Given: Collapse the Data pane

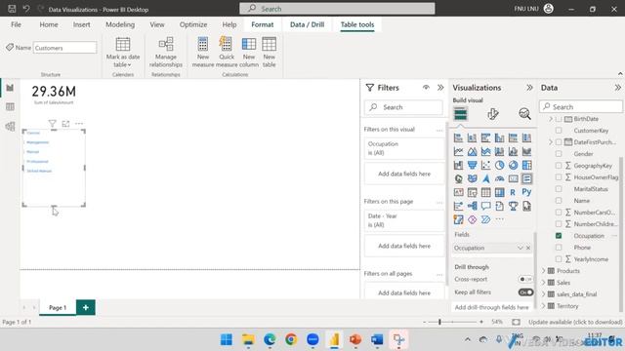Looking at the screenshot, I should pos(617,88).
